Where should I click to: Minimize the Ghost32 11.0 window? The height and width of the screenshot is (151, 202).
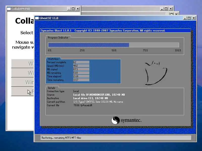click(x=185, y=18)
